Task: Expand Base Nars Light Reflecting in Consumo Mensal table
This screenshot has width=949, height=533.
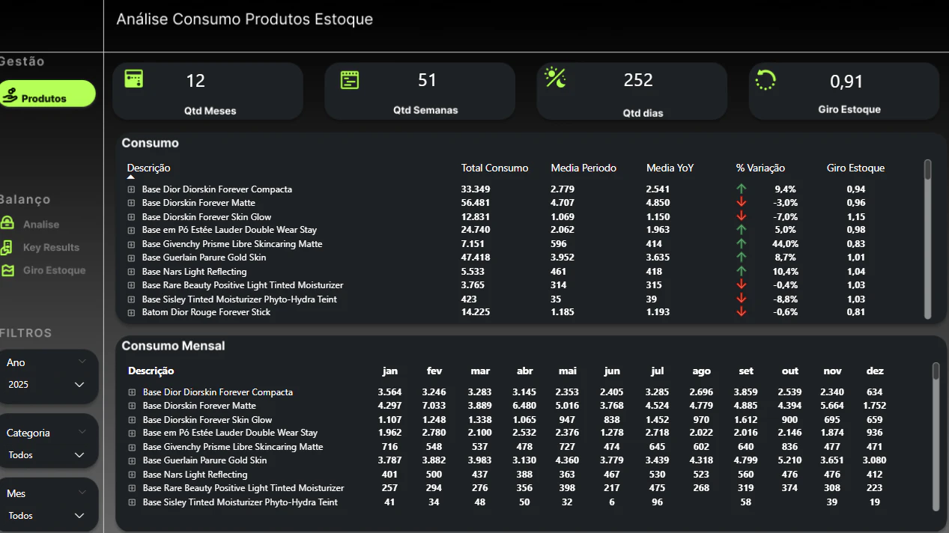Action: tap(132, 475)
